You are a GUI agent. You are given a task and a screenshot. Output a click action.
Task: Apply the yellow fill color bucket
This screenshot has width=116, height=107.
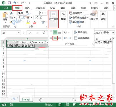click(x=28, y=22)
